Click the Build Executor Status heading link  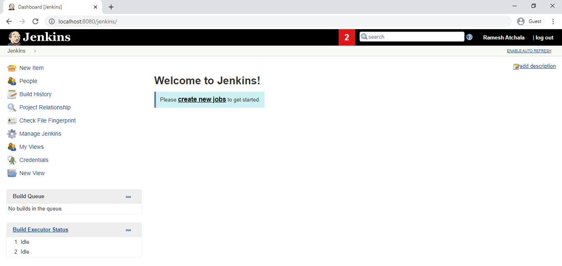[40, 230]
